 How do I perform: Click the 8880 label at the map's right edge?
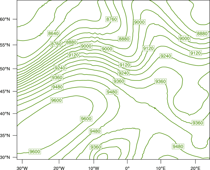[202, 33]
